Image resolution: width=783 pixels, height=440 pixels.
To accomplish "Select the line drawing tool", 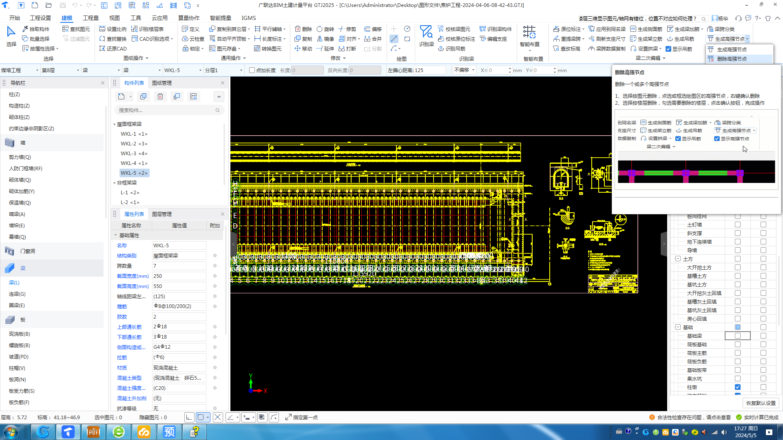I will pos(394,39).
